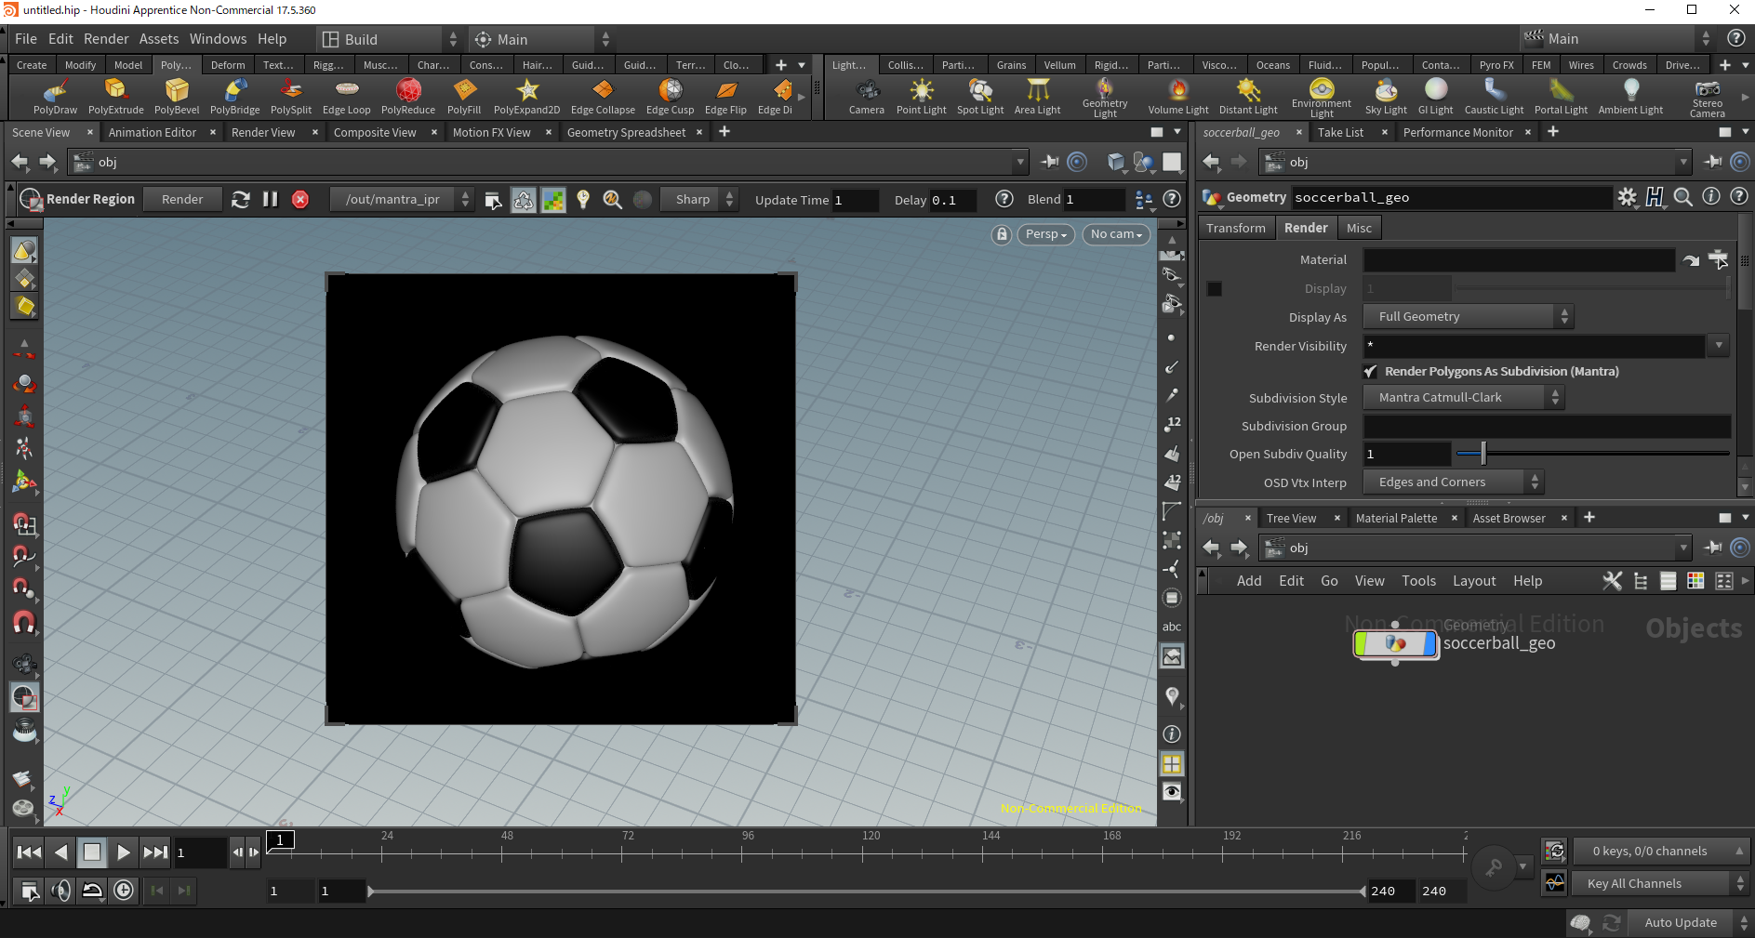This screenshot has width=1755, height=938.
Task: Click the Sky Light shelf tool
Action: 1385,96
